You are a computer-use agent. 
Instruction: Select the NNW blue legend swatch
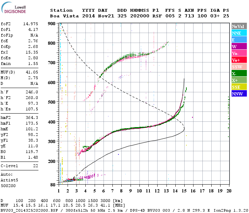tap(239, 93)
